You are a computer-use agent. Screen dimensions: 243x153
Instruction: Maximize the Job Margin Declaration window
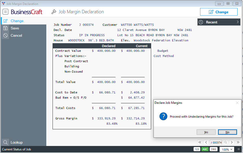[x=228, y=4]
